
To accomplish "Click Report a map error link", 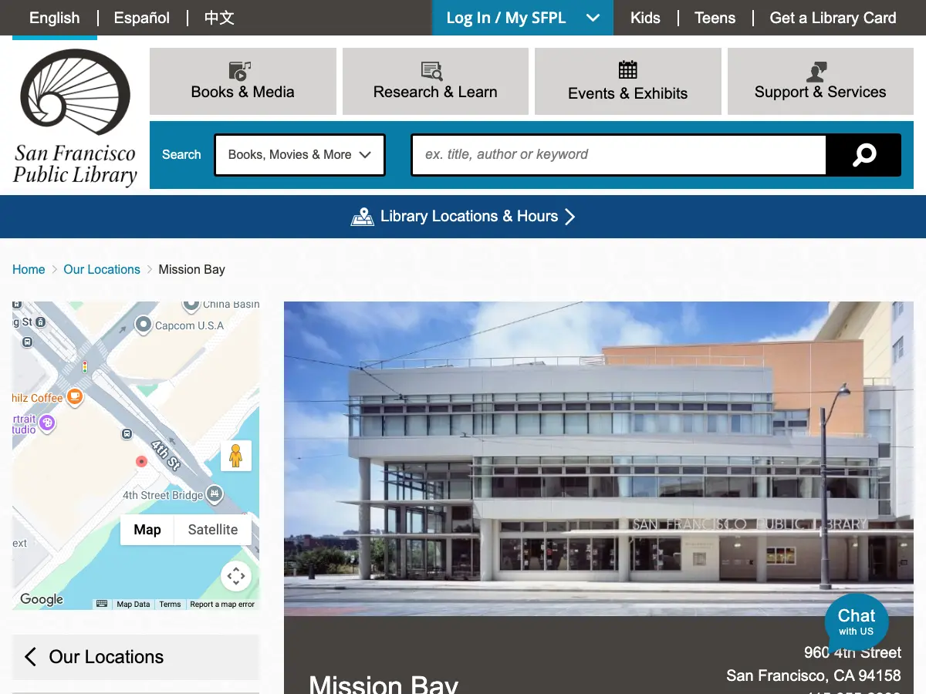I will click(x=222, y=605).
